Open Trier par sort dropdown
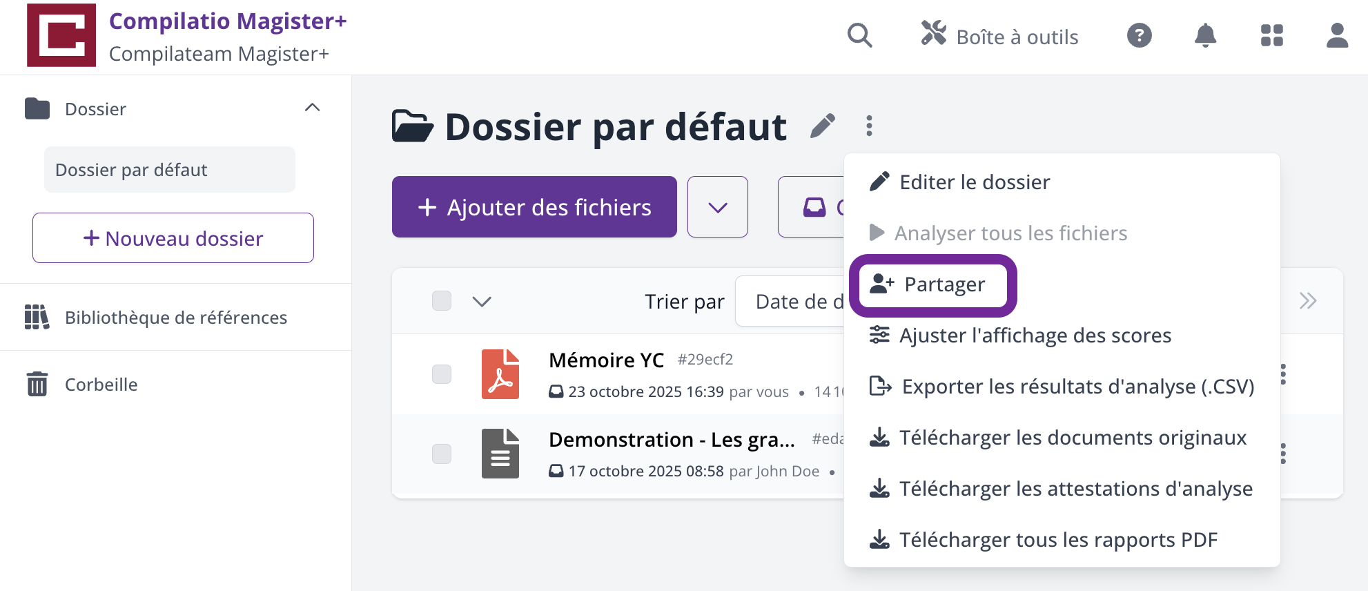This screenshot has width=1368, height=591. (790, 301)
